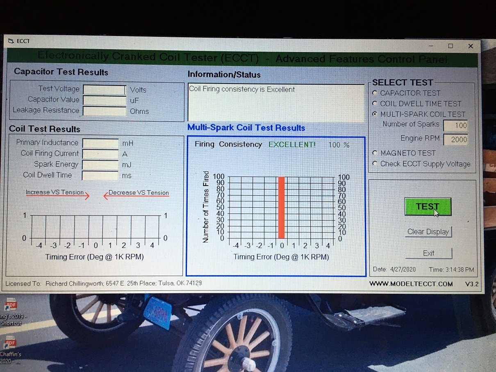Select Check ECCT Supply Voltage option

coord(374,164)
